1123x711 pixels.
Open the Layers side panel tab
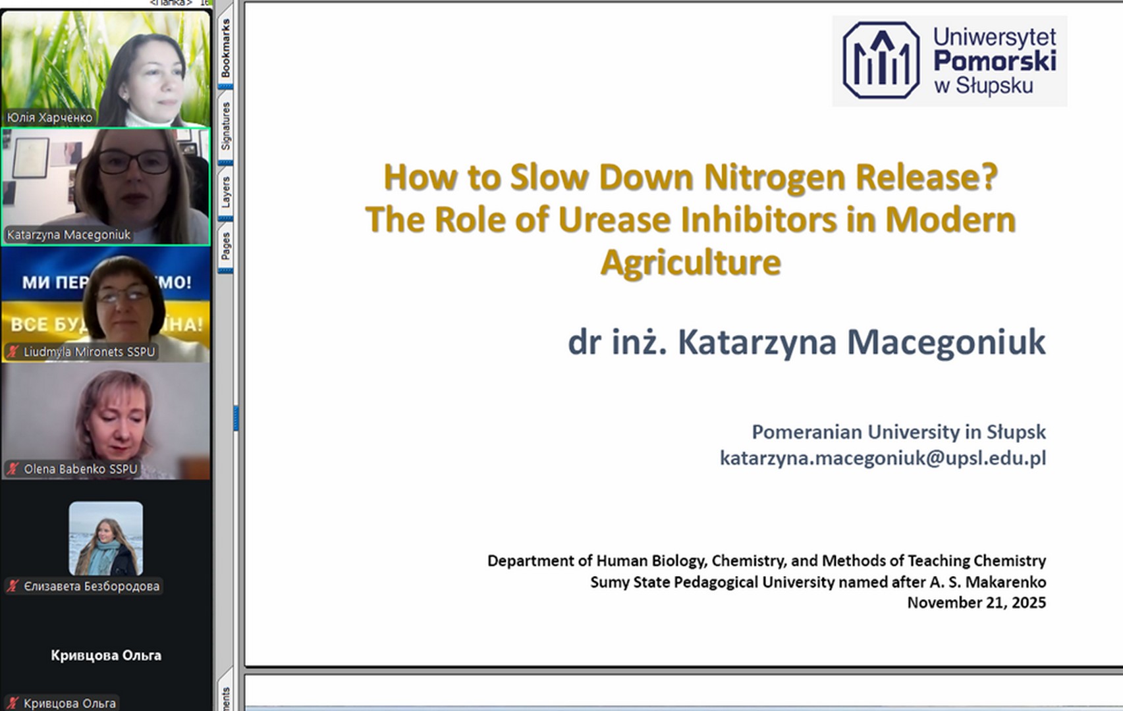pos(225,192)
